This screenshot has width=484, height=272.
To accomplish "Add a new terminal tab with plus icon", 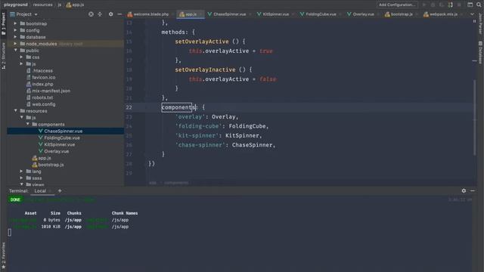I will 60,191.
